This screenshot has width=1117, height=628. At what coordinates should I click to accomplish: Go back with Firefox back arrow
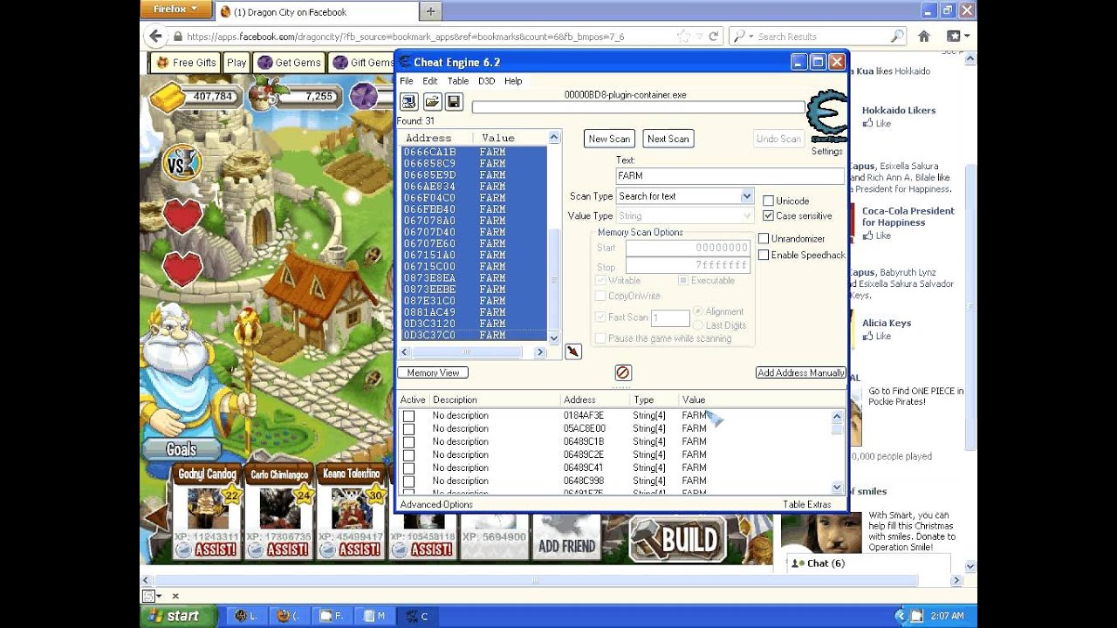(156, 36)
